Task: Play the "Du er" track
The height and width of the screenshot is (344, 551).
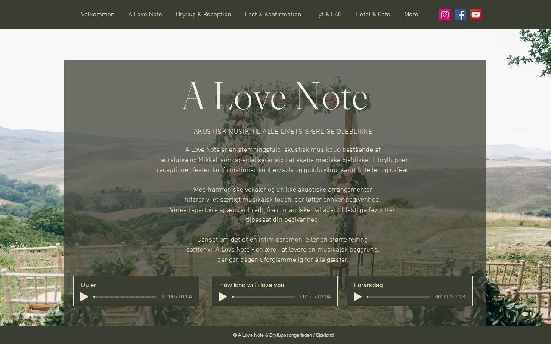Action: point(84,297)
